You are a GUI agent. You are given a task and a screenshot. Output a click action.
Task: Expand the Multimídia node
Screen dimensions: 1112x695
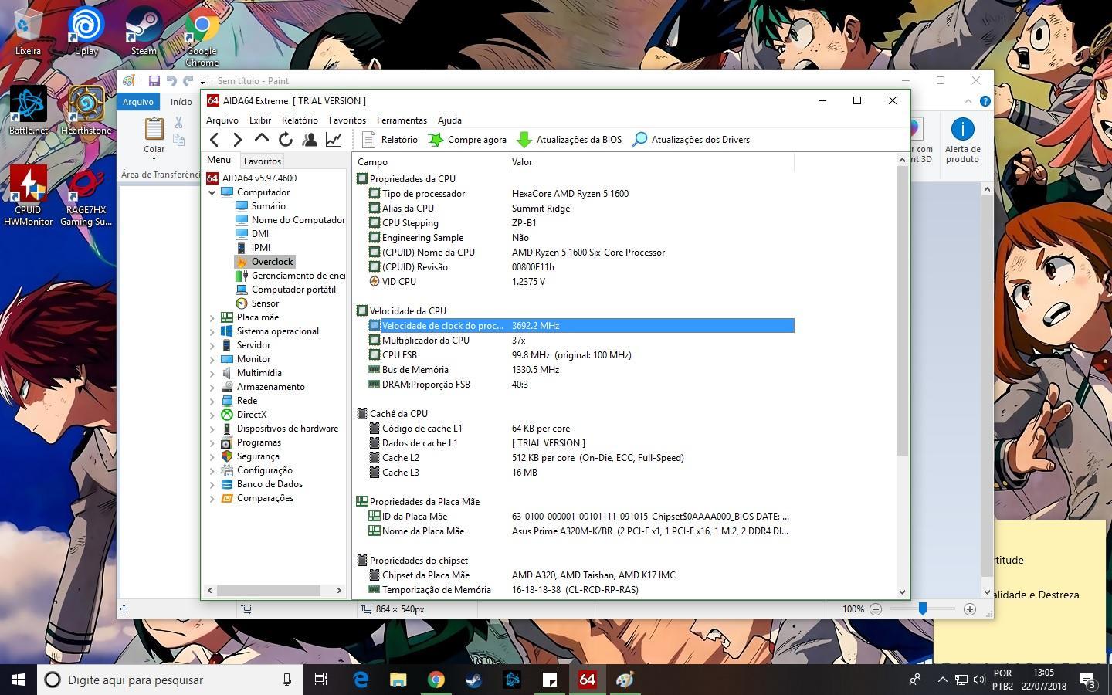coord(212,373)
